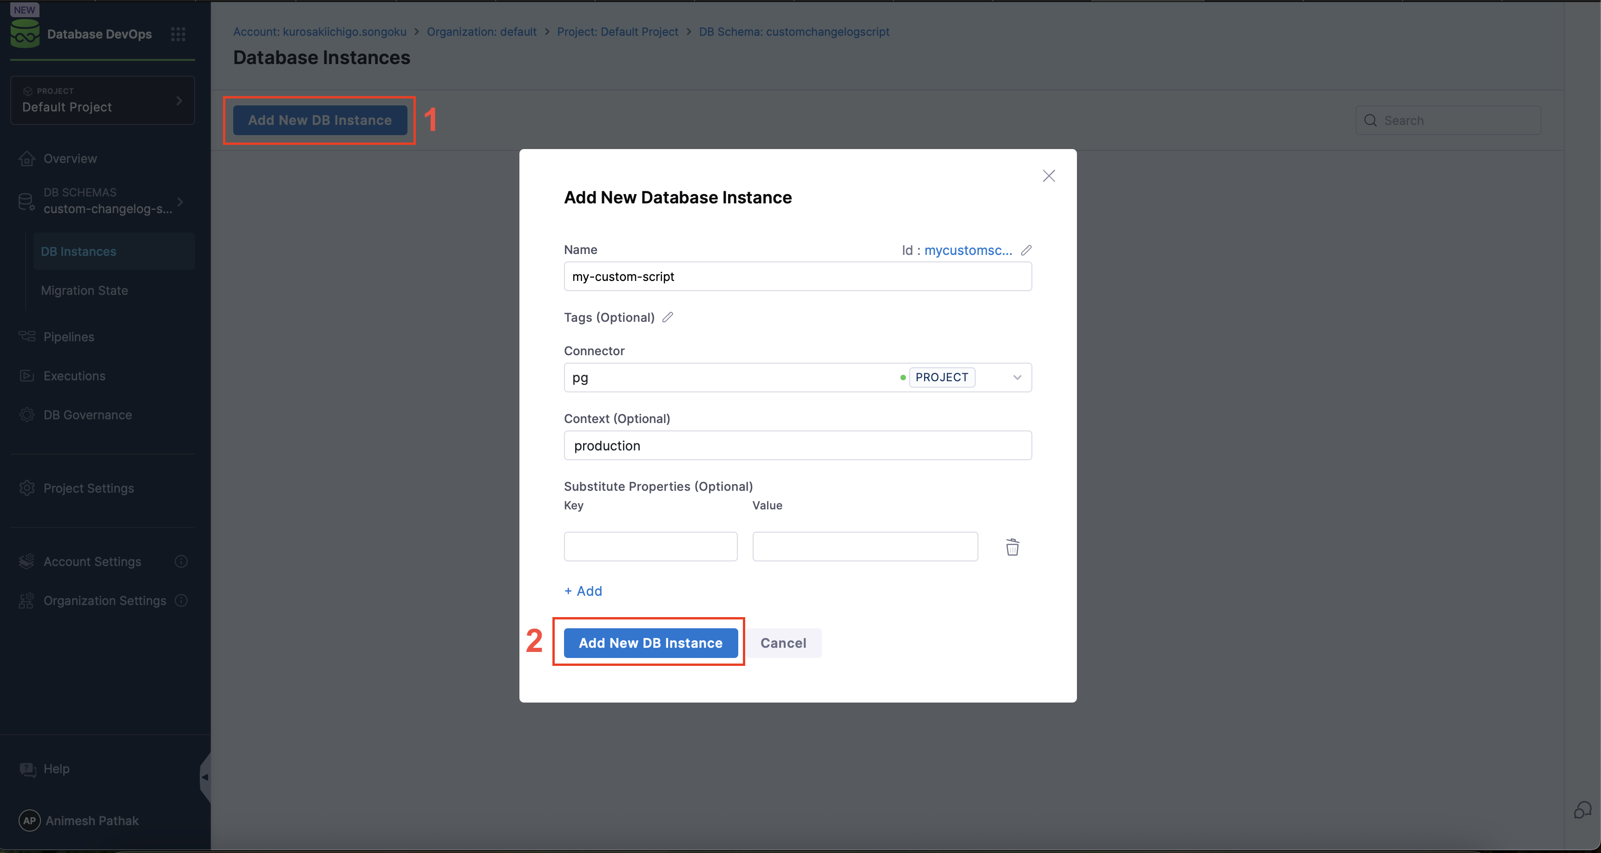The height and width of the screenshot is (853, 1601).
Task: Select DB Instances in the sidebar
Action: [79, 251]
